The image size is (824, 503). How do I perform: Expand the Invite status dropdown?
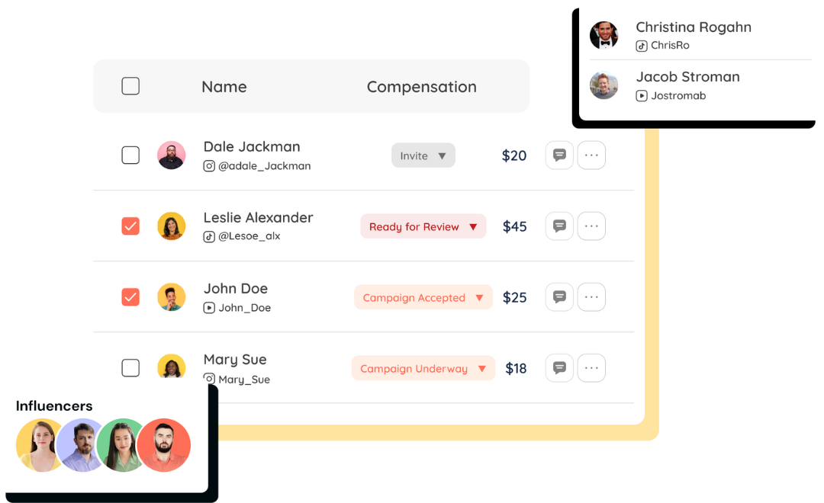(x=423, y=155)
